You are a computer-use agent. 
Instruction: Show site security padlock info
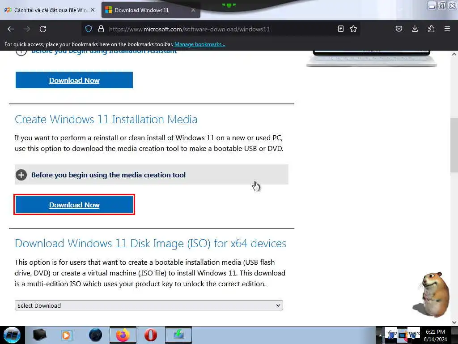pyautogui.click(x=101, y=29)
